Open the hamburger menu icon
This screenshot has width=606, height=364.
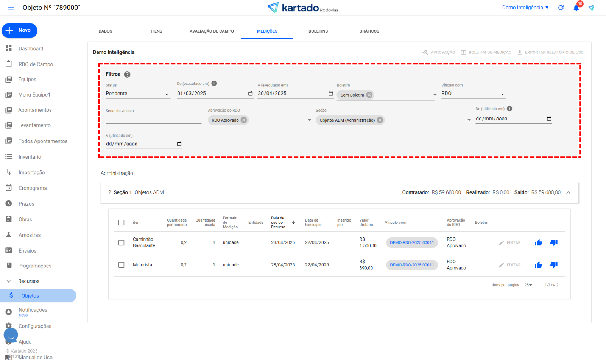[x=11, y=8]
